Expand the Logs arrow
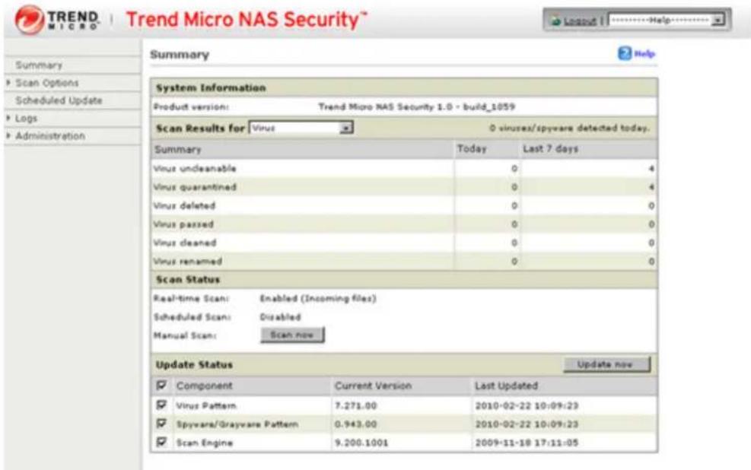The image size is (751, 470). pos(8,118)
